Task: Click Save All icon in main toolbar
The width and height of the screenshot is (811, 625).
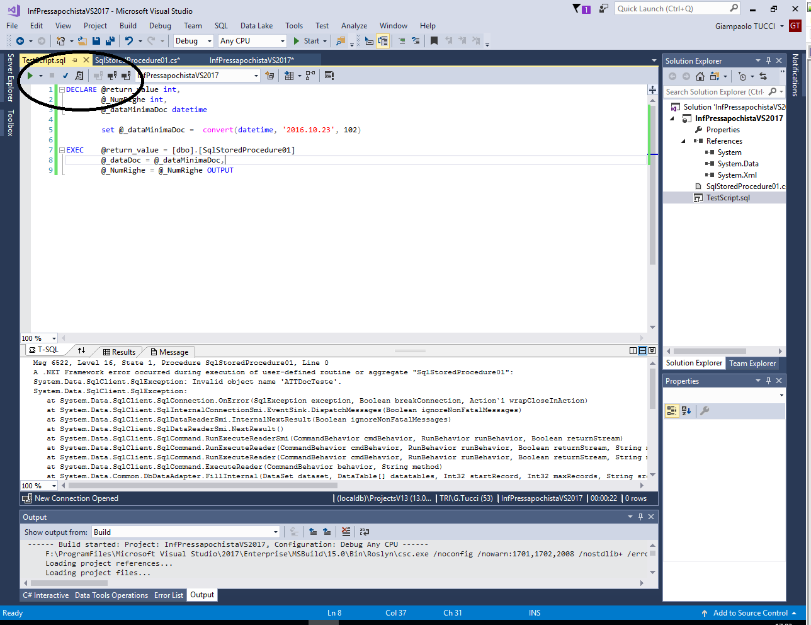Action: click(x=110, y=41)
